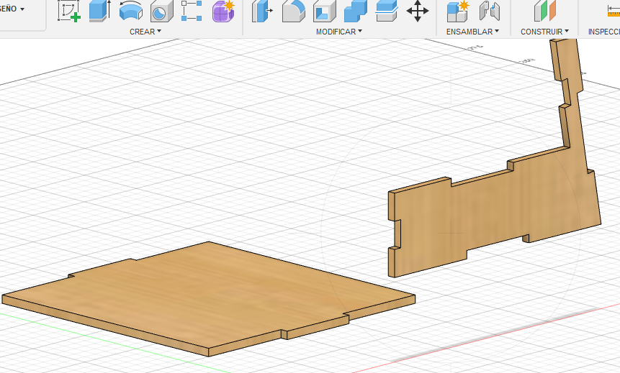Select the Revolve tool
The image size is (620, 373).
coord(131,11)
